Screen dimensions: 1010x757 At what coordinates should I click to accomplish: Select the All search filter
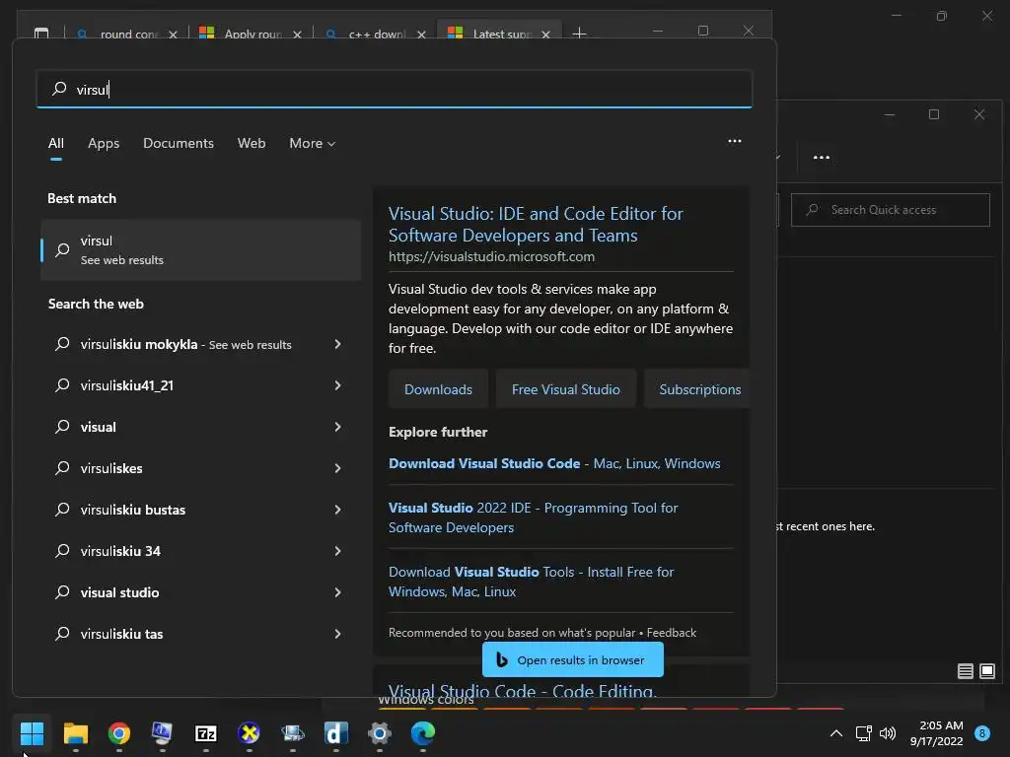pyautogui.click(x=56, y=144)
